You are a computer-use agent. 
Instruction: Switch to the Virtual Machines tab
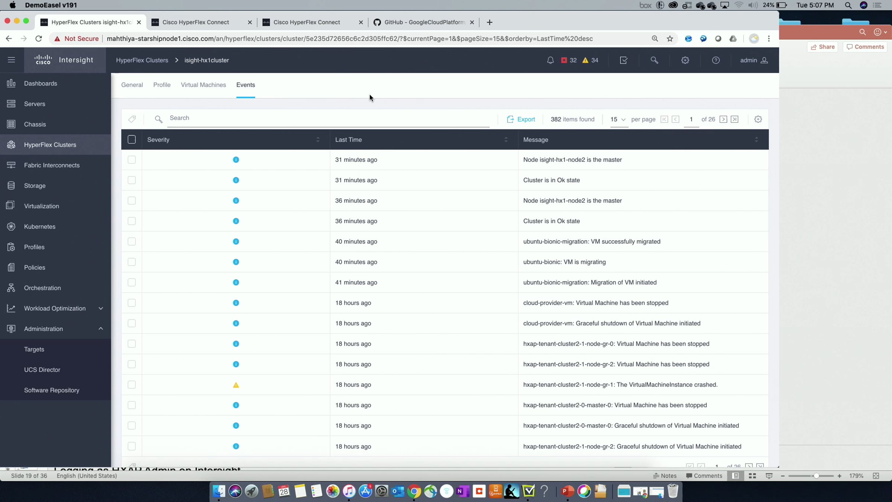point(203,85)
